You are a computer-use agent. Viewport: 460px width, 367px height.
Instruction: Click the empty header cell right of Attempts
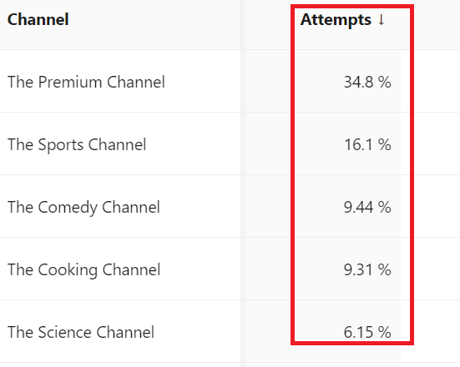click(x=437, y=25)
